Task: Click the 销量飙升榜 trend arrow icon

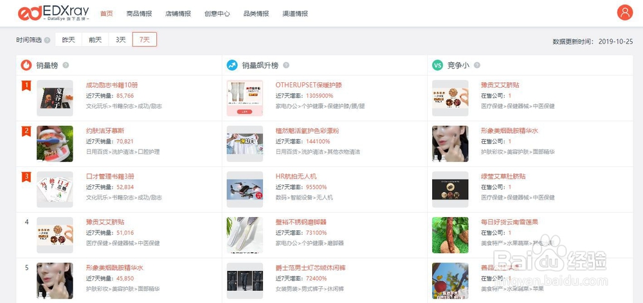Action: pos(232,65)
